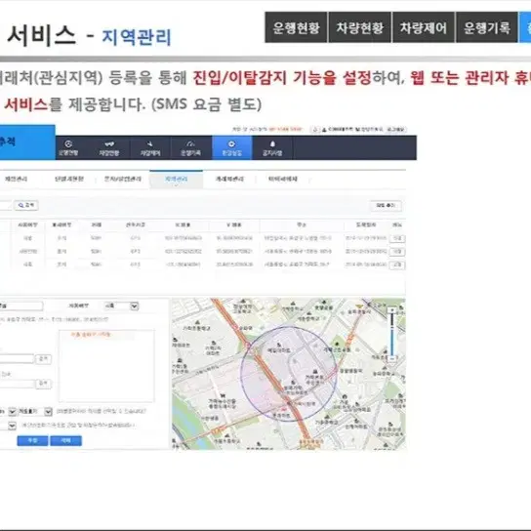531x531 pixels.
Task: Focus the region name input field
Action: pos(21,306)
